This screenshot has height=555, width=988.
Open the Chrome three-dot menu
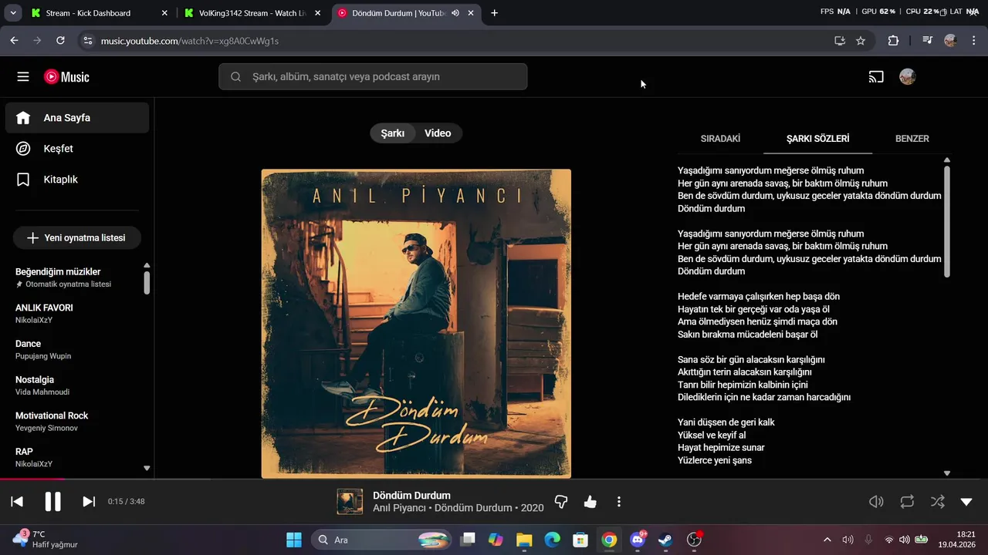(973, 41)
